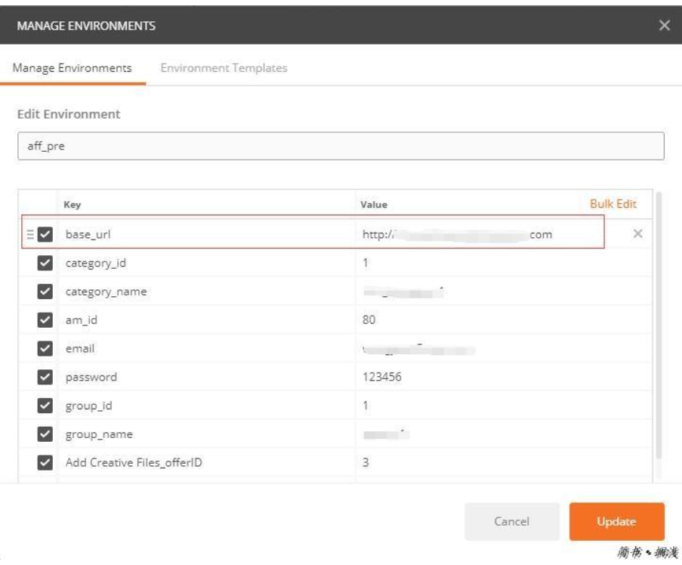
Task: Click the variables list scrollbar
Action: pos(659,325)
